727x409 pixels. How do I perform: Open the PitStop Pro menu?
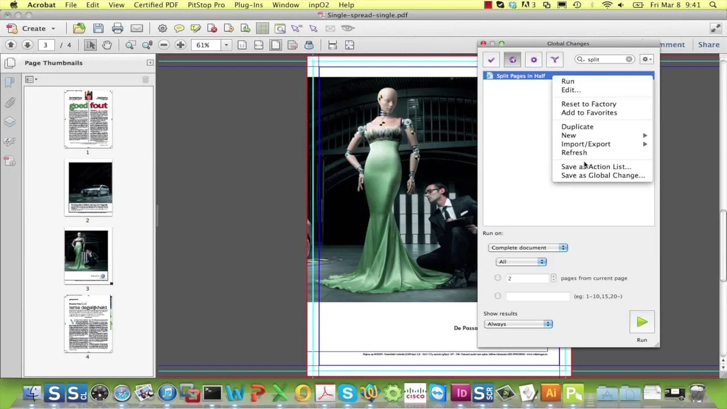pos(206,5)
